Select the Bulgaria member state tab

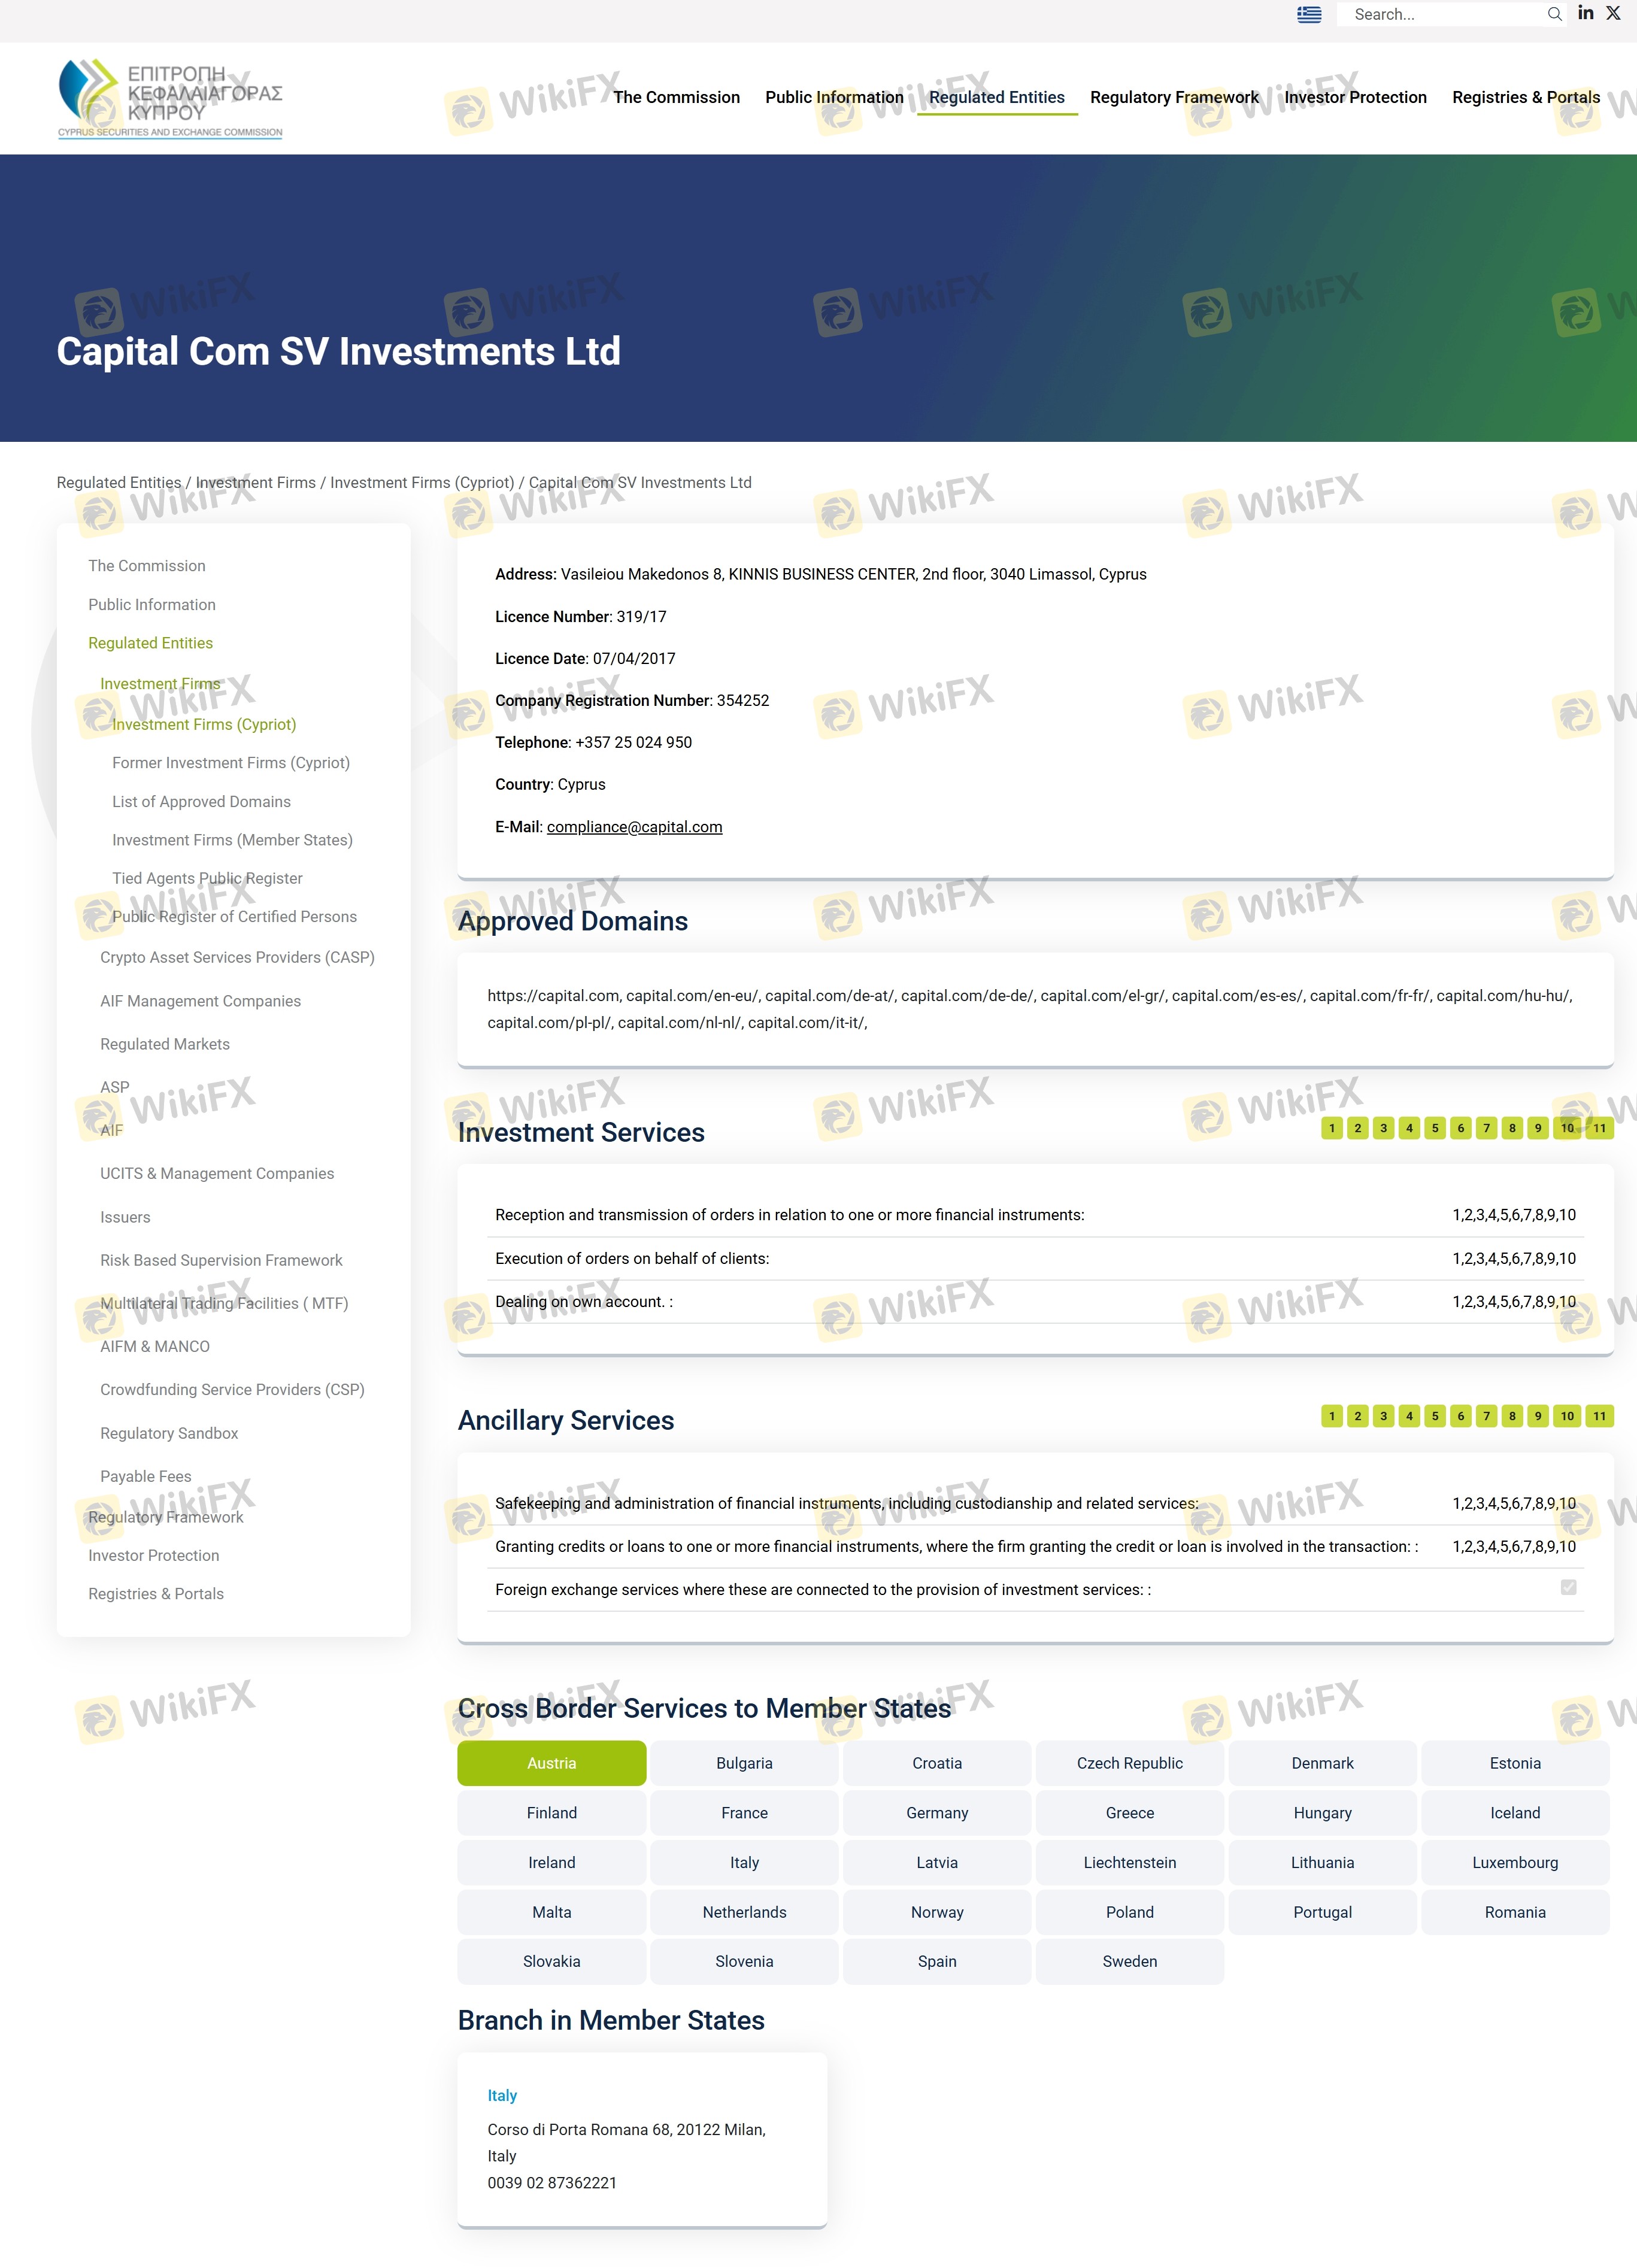click(744, 1763)
